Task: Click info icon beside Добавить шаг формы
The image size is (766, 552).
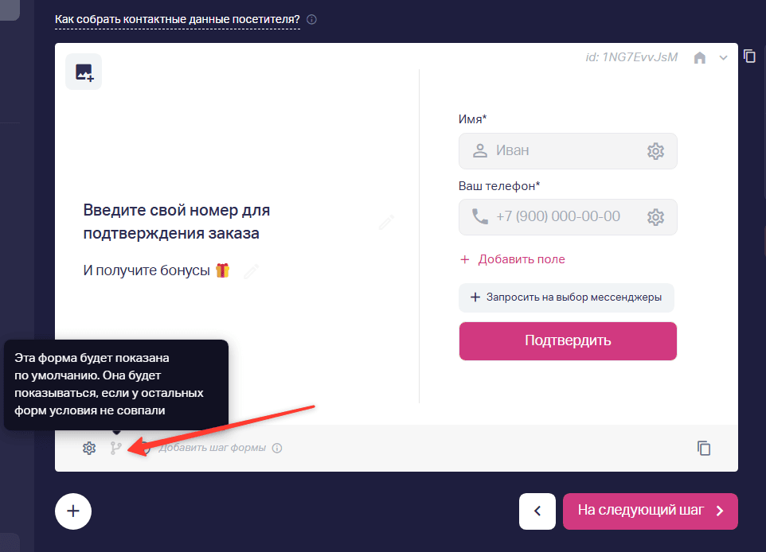Action: [277, 448]
